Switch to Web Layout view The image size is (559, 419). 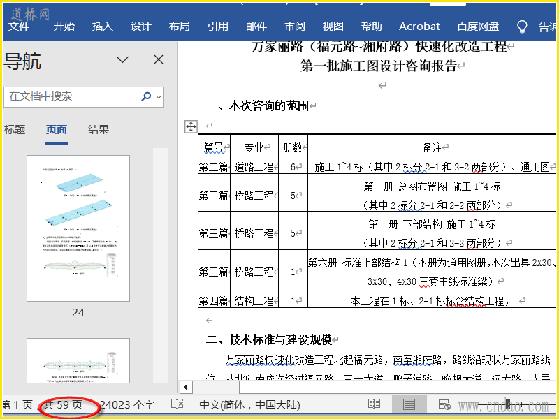tap(444, 404)
